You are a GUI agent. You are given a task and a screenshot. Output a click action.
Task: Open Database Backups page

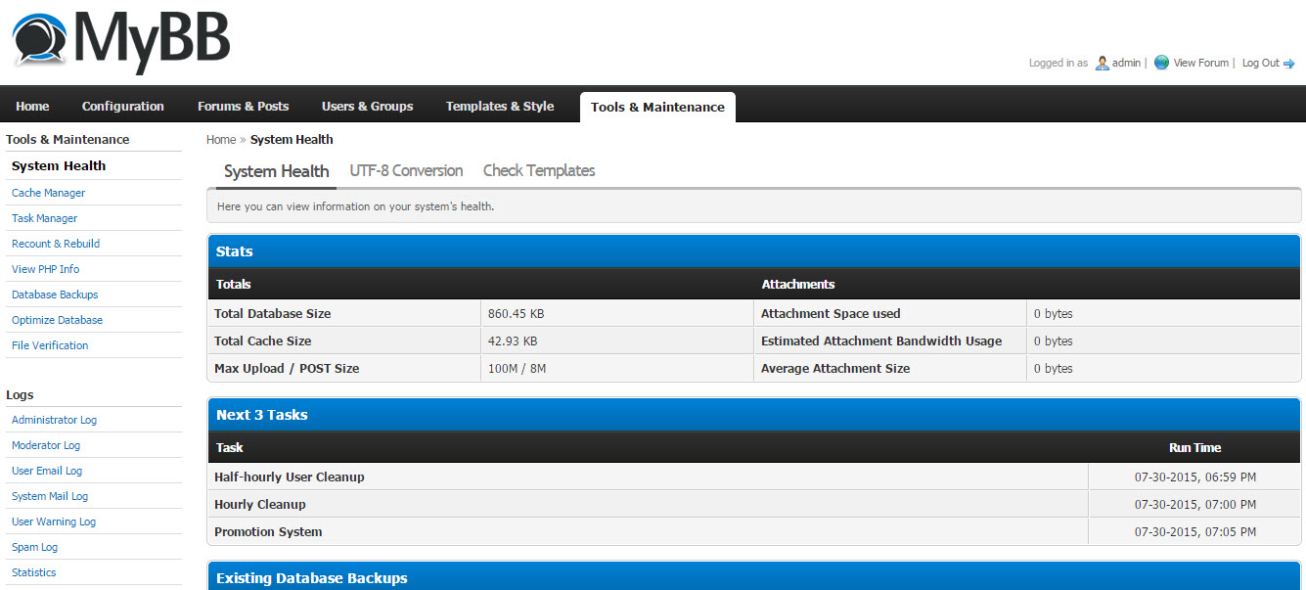[55, 295]
